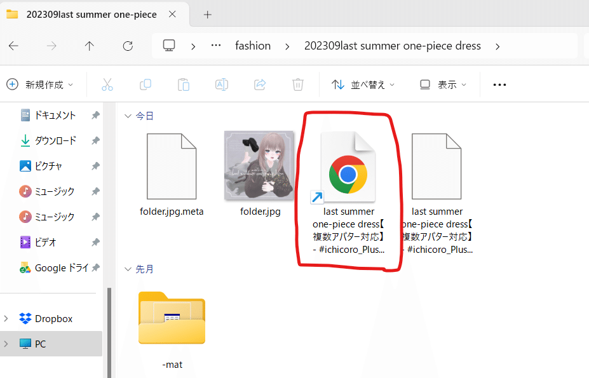Click 202309last summer one-piece dress in path
Screen dimensions: 589x378
(x=393, y=46)
